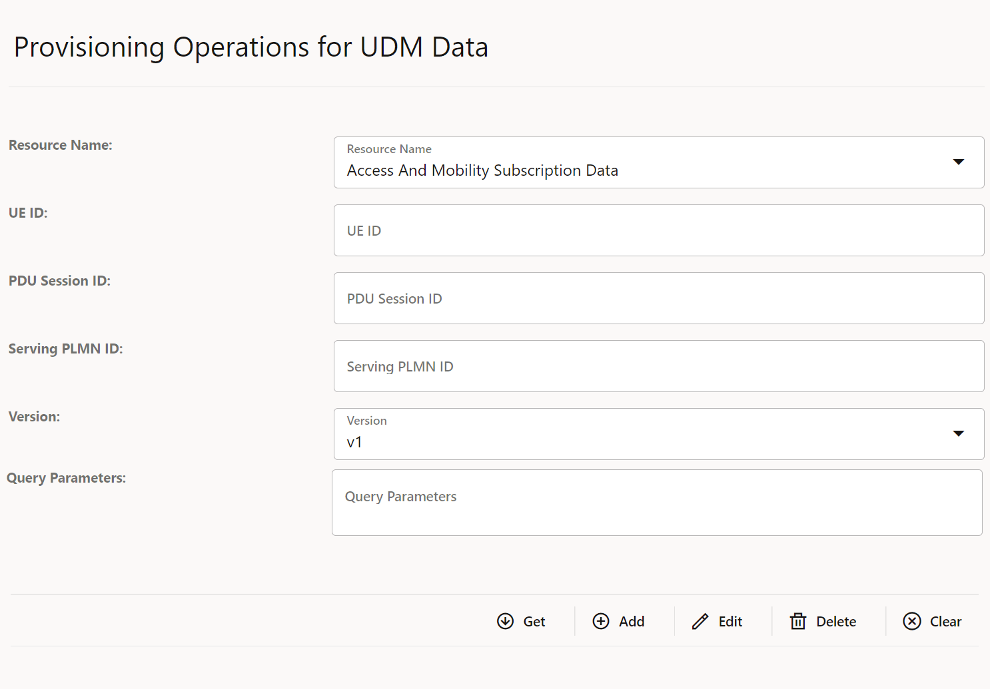Viewport: 990px width, 689px height.
Task: Click the download arrow icon on Get
Action: 506,621
